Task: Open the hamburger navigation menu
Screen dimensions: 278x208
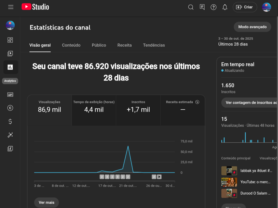Action: (x=11, y=7)
